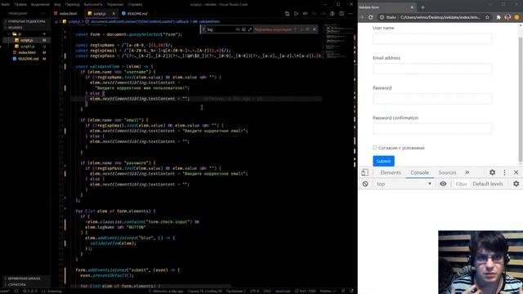Screen dimensions: 523x294
Task: Click the open changes icon in editor toolbar
Action: tap(287, 14)
